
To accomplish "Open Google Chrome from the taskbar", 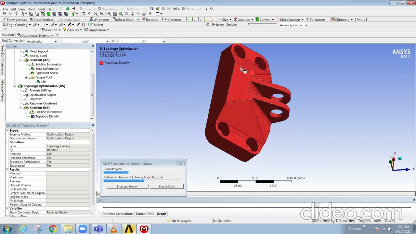I will click(53, 229).
